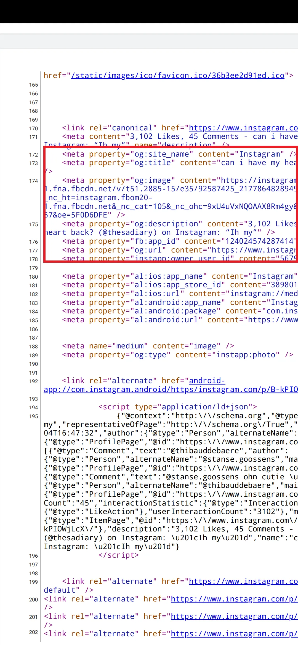Click line number 180
Image resolution: width=298 pixels, height=645 pixels.
coord(33,277)
